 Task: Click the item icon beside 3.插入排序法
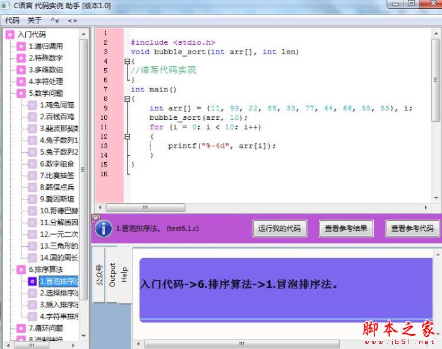click(32, 305)
